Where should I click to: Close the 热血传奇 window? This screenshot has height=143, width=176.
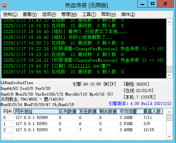point(166,4)
